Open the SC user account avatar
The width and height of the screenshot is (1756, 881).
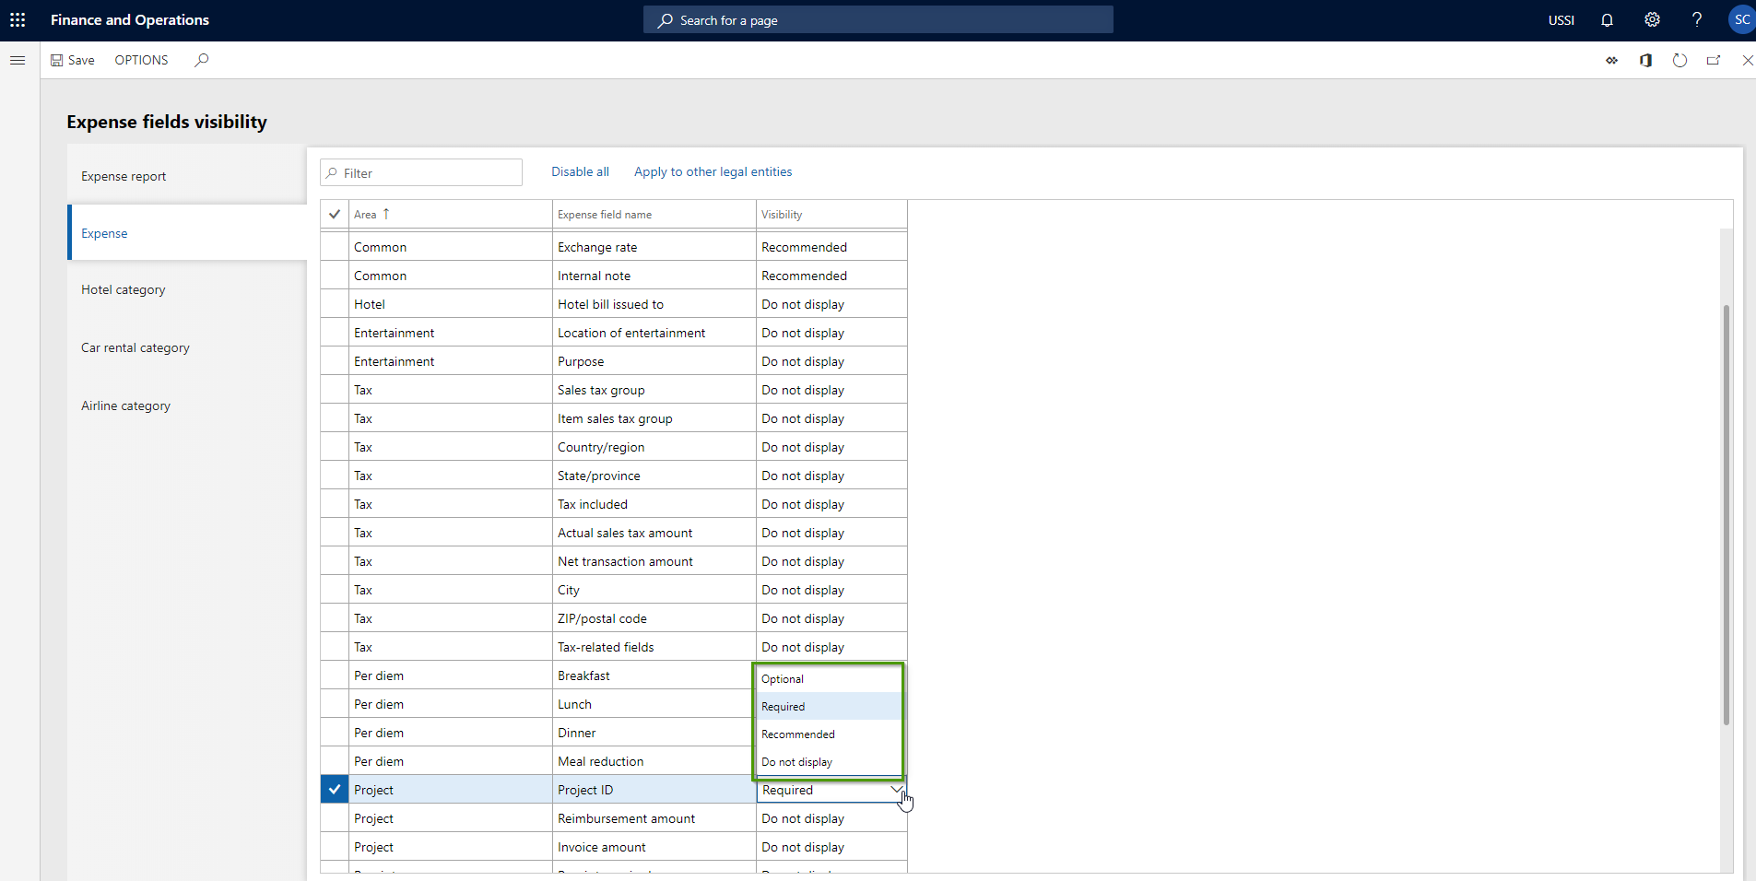pos(1741,19)
